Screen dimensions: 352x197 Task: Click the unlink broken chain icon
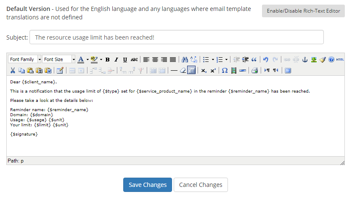click(x=296, y=59)
